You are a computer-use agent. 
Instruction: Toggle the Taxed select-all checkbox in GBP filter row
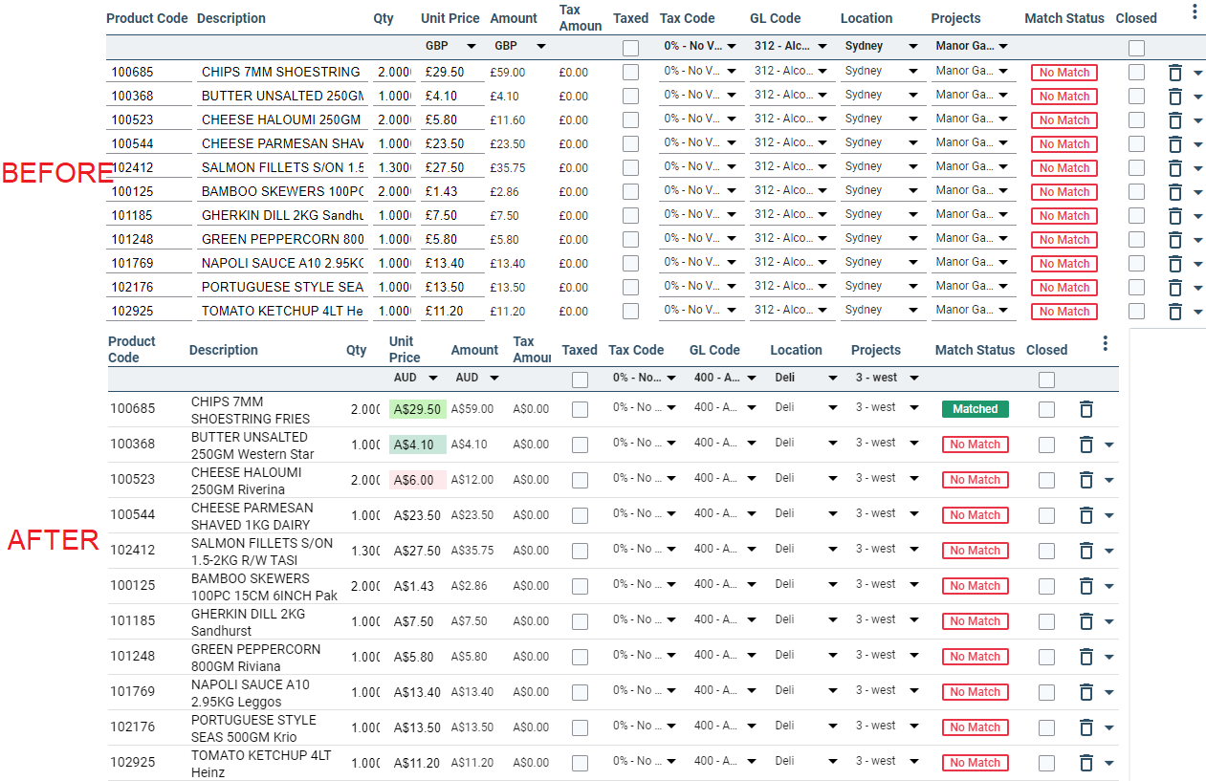point(631,48)
